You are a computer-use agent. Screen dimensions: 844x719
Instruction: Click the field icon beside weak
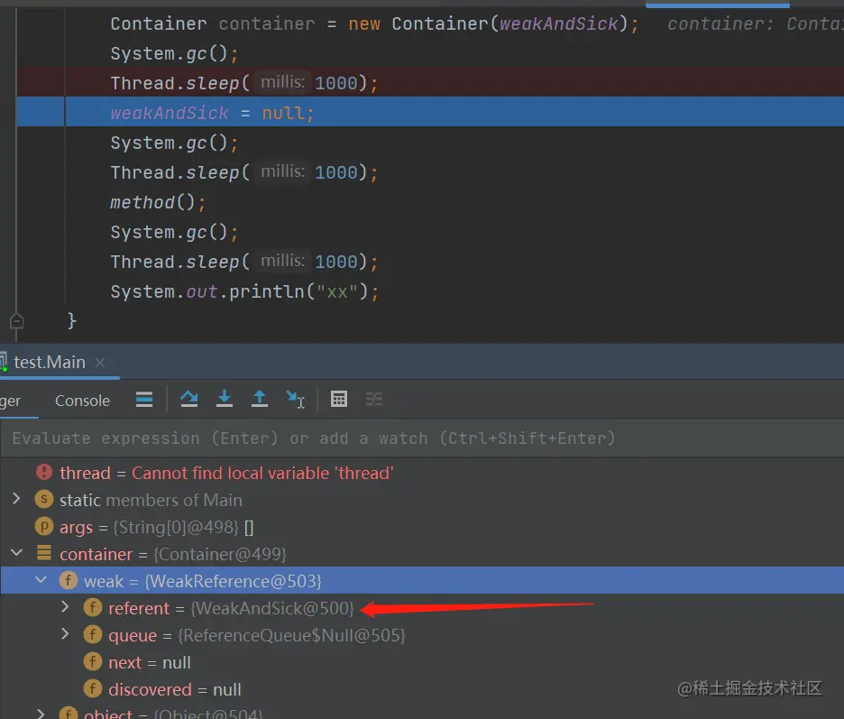pos(69,581)
